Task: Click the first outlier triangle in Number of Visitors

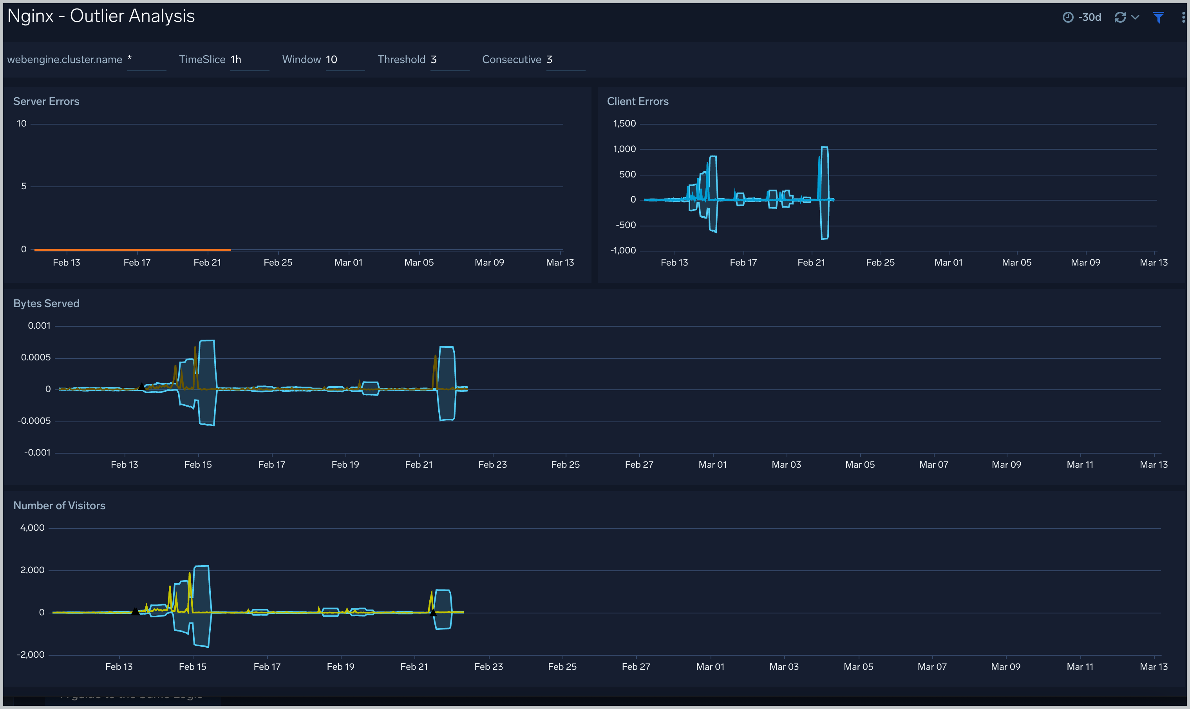Action: pyautogui.click(x=135, y=611)
